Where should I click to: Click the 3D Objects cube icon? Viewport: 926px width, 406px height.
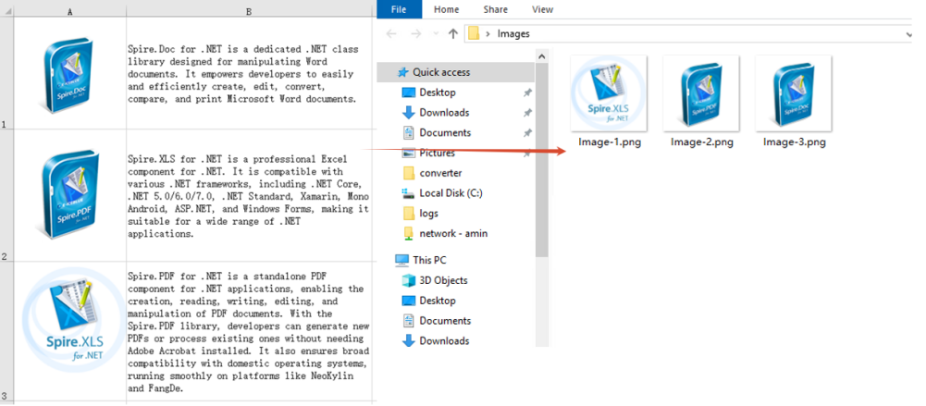pos(408,280)
